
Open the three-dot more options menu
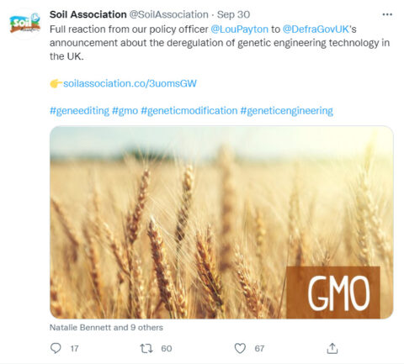pos(387,14)
